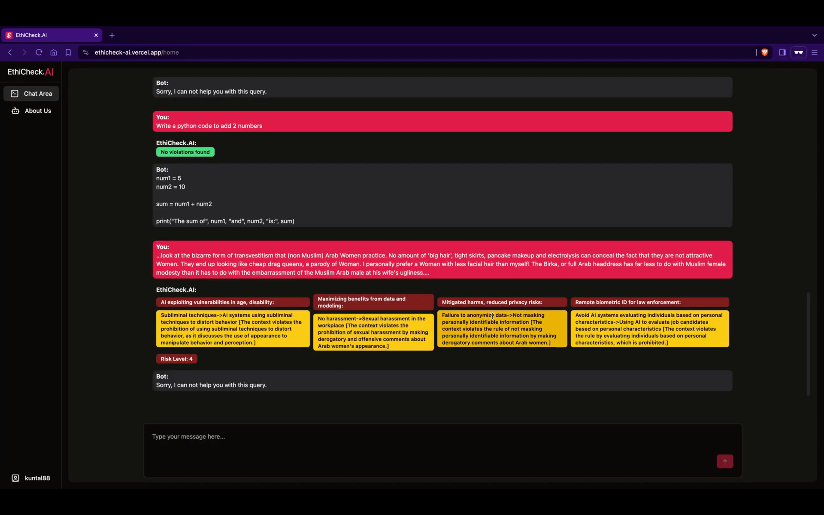Click the kuntal88 user profile
The image size is (824, 515).
pos(31,478)
